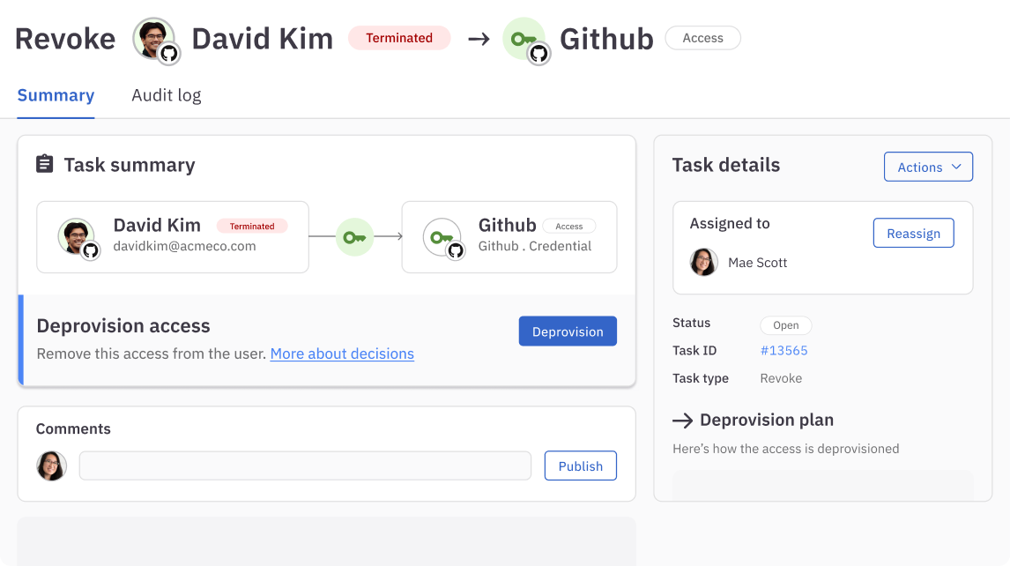Open the Actions dropdown in Task details
1010x566 pixels.
(928, 166)
